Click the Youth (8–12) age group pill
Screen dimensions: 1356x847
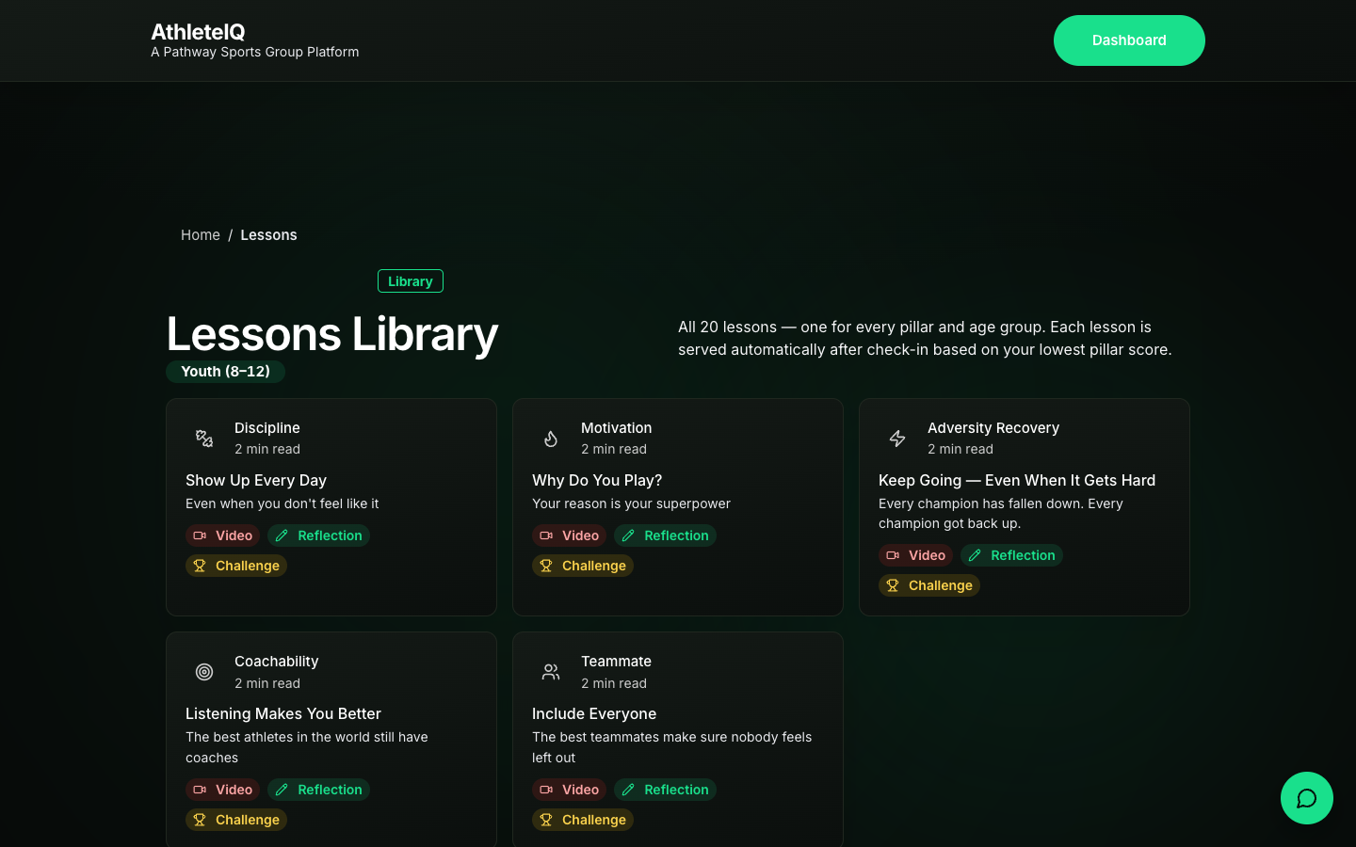click(225, 372)
